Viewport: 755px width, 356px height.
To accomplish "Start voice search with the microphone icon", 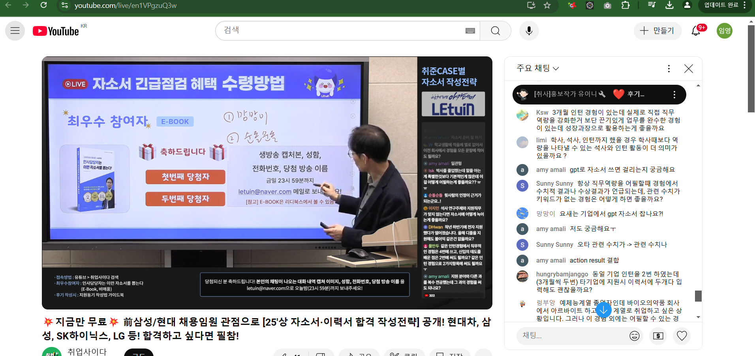I will (x=529, y=31).
